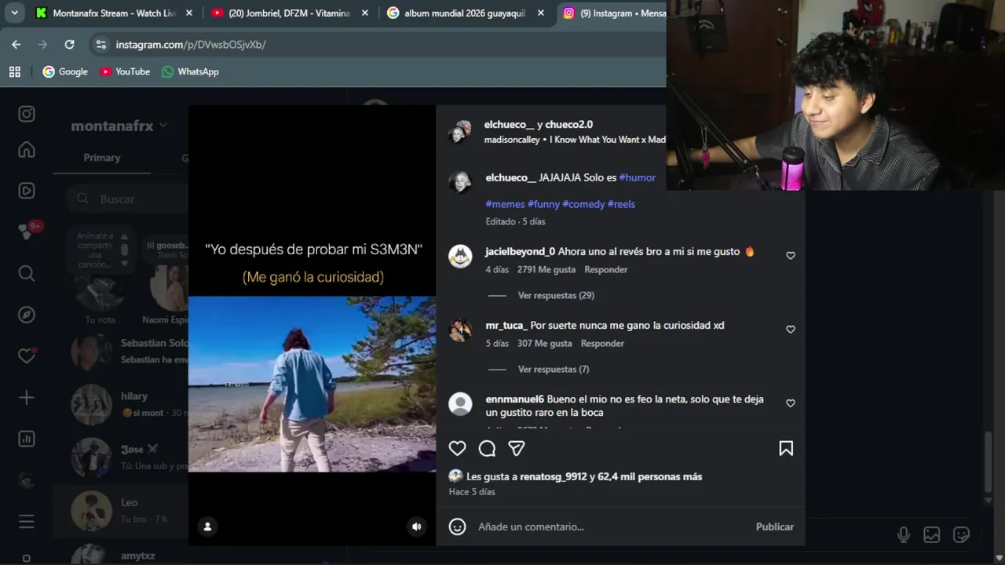Reload the page

coord(69,45)
